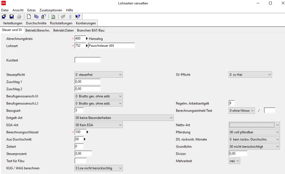285x174 pixels.
Task: Click the green refresh document icon
Action: coord(53,17)
